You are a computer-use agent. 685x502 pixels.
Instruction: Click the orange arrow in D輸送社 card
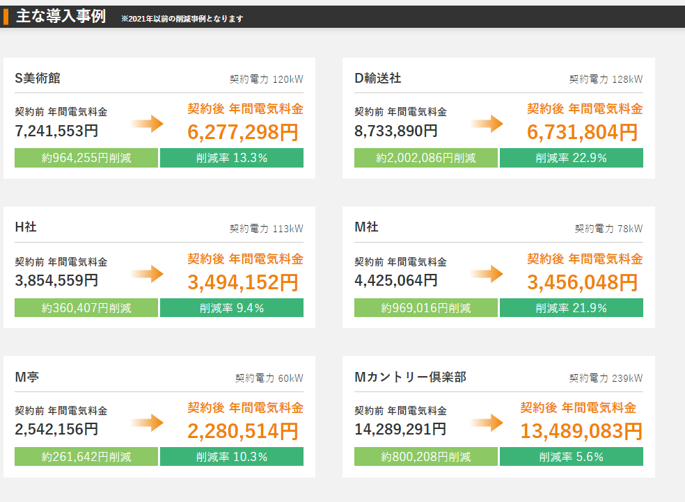487,124
